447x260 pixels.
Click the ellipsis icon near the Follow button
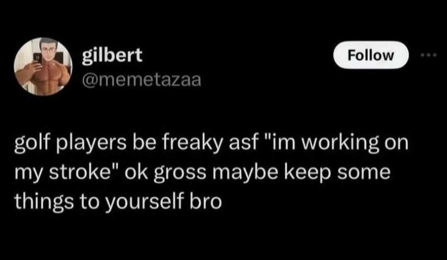429,54
